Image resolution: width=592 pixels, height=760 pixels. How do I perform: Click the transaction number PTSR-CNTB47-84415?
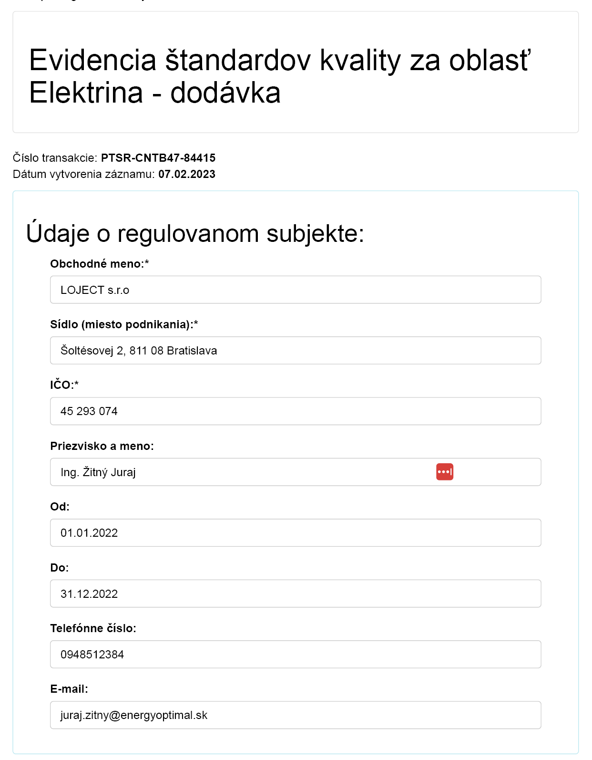pyautogui.click(x=158, y=158)
